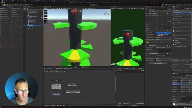Click the PlayMaker graph horizontal scrollbar

84,104
